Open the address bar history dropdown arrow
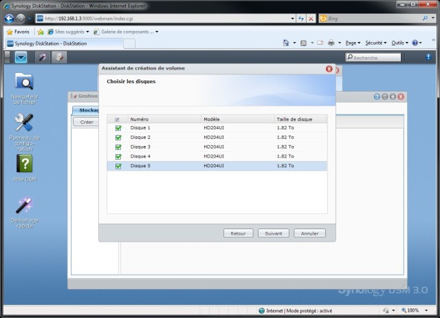The image size is (440, 318). coord(292,19)
